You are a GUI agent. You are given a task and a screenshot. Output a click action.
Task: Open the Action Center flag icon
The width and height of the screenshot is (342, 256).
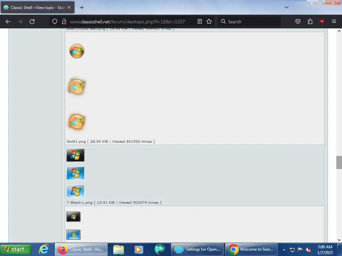click(x=300, y=249)
